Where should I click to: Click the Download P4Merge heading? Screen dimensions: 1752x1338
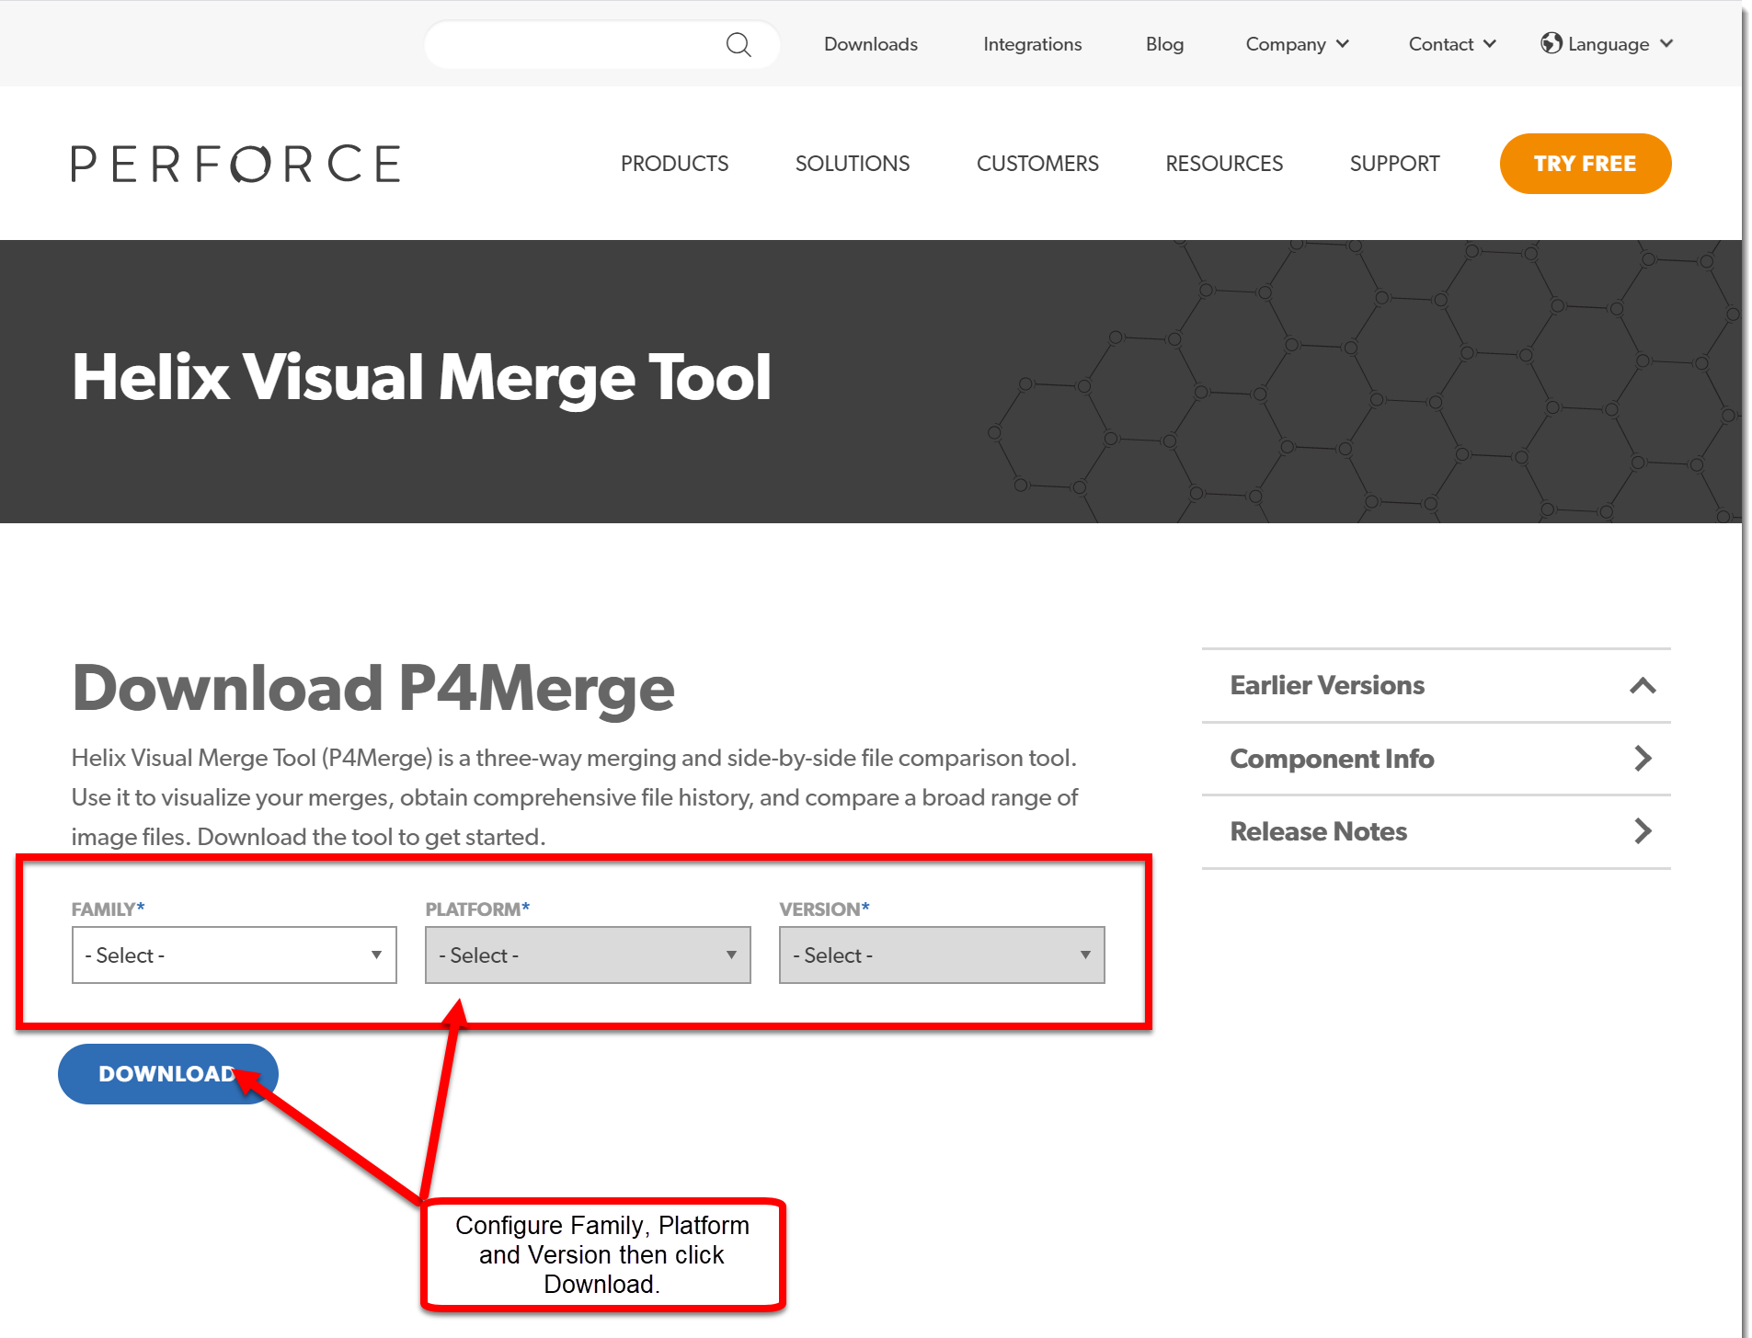click(x=373, y=688)
